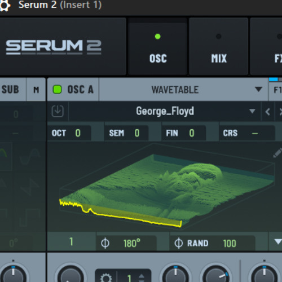Click the OSC A label
Screen dimensions: 282x282
81,90
